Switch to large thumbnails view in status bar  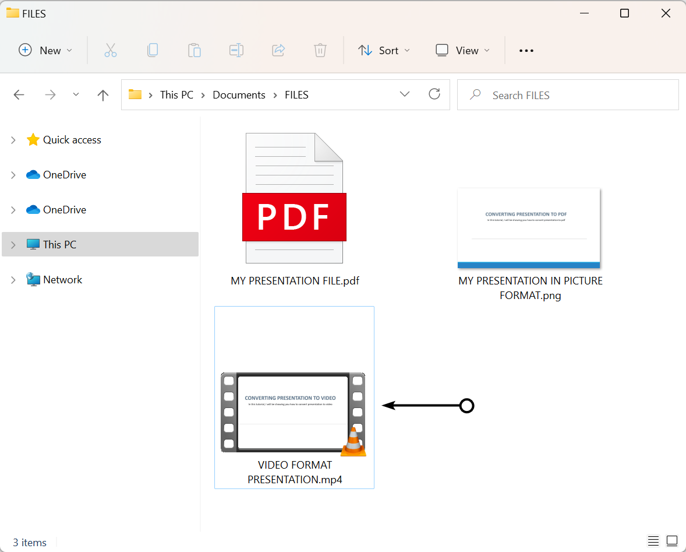(x=672, y=541)
